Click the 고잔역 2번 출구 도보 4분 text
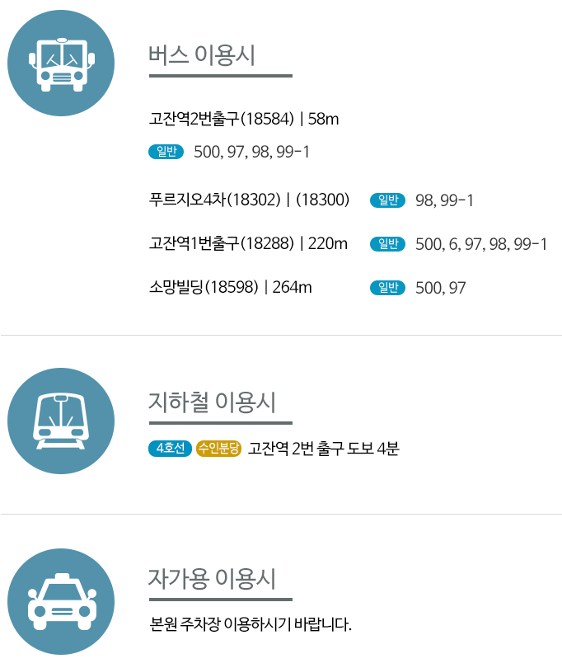Image resolution: width=562 pixels, height=668 pixels. click(x=324, y=448)
